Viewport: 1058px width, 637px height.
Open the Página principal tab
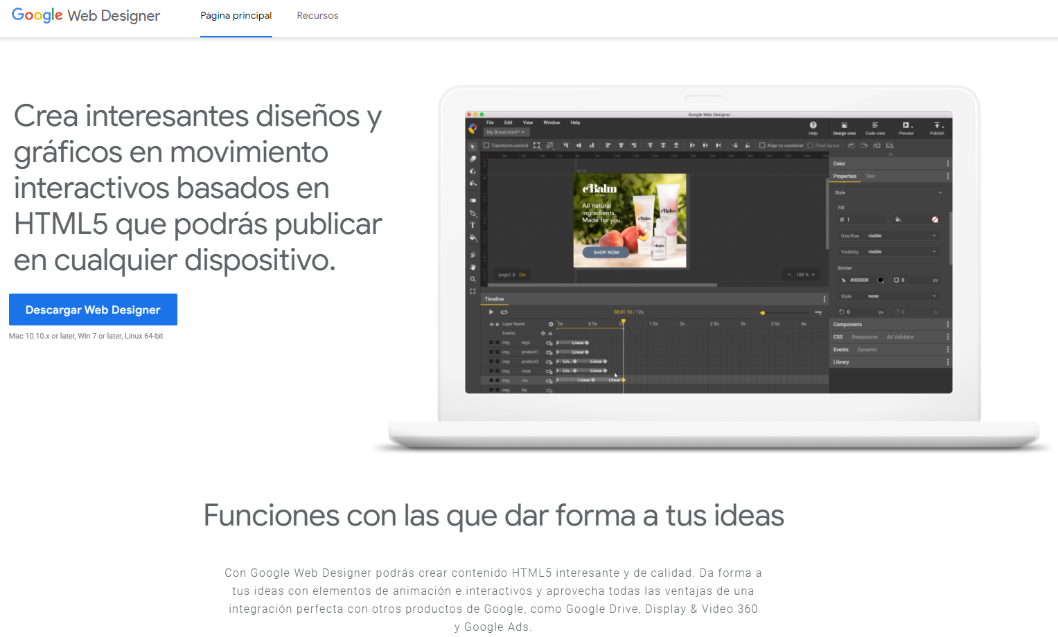[x=236, y=15]
